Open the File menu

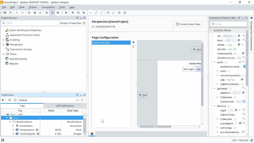click(4, 7)
